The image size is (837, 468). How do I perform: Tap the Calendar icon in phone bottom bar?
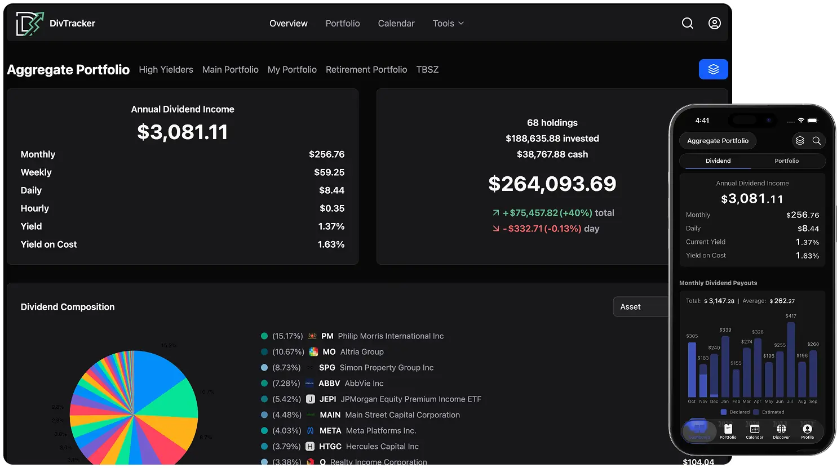tap(754, 431)
